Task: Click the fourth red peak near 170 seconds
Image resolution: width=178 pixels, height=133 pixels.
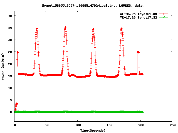Action: click(x=122, y=28)
